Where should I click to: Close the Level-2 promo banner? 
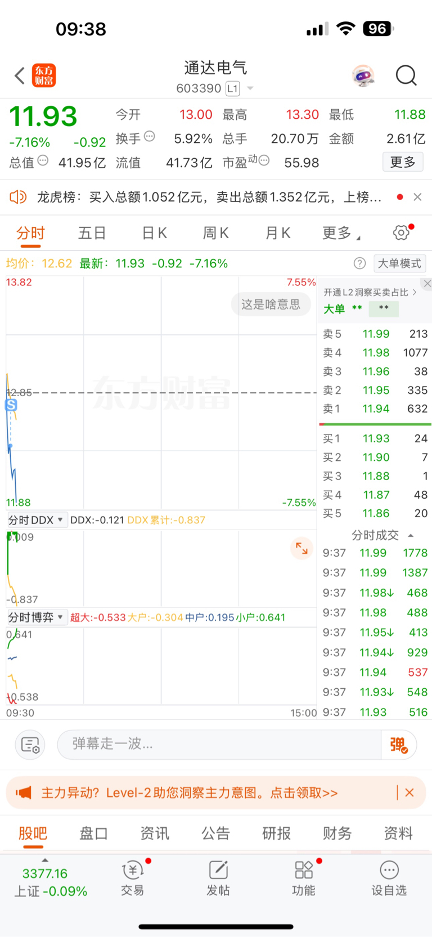409,792
